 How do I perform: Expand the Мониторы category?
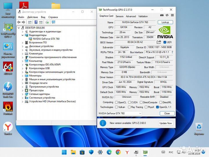22,76
